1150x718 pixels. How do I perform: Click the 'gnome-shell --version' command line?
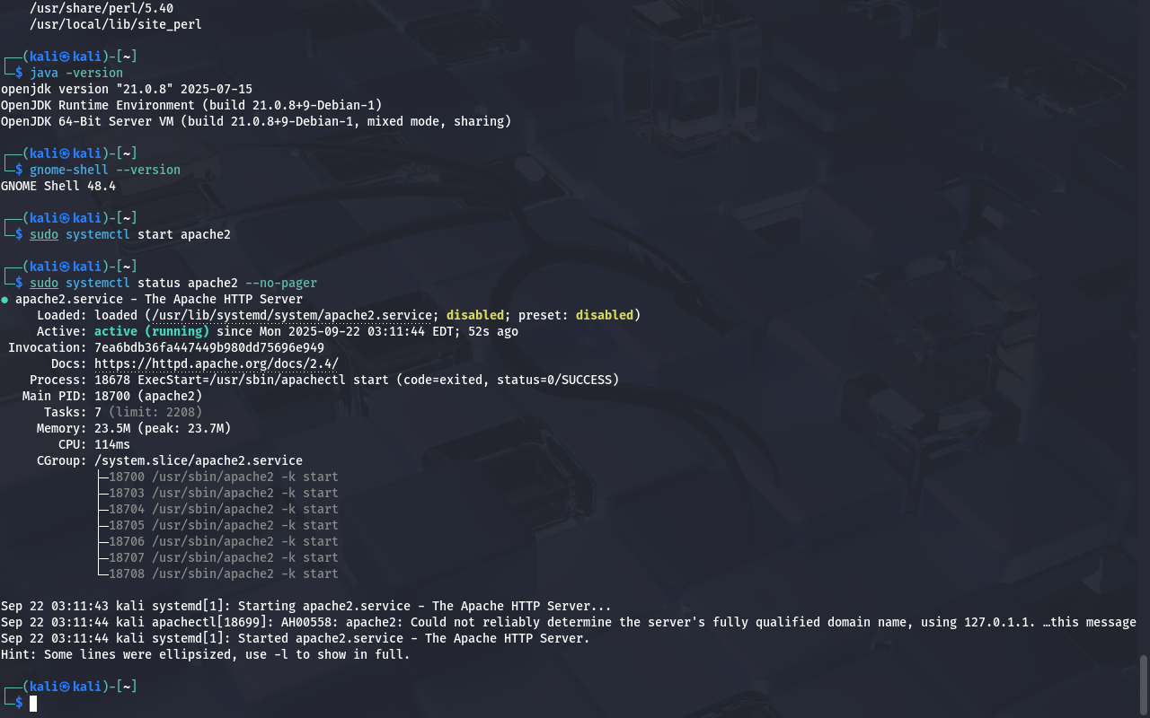105,170
